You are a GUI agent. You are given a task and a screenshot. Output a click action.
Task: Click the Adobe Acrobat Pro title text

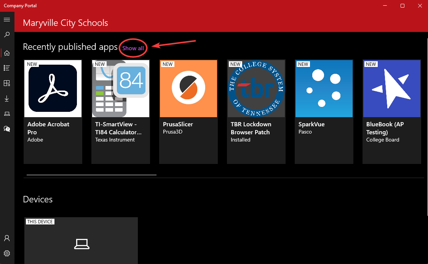point(48,128)
